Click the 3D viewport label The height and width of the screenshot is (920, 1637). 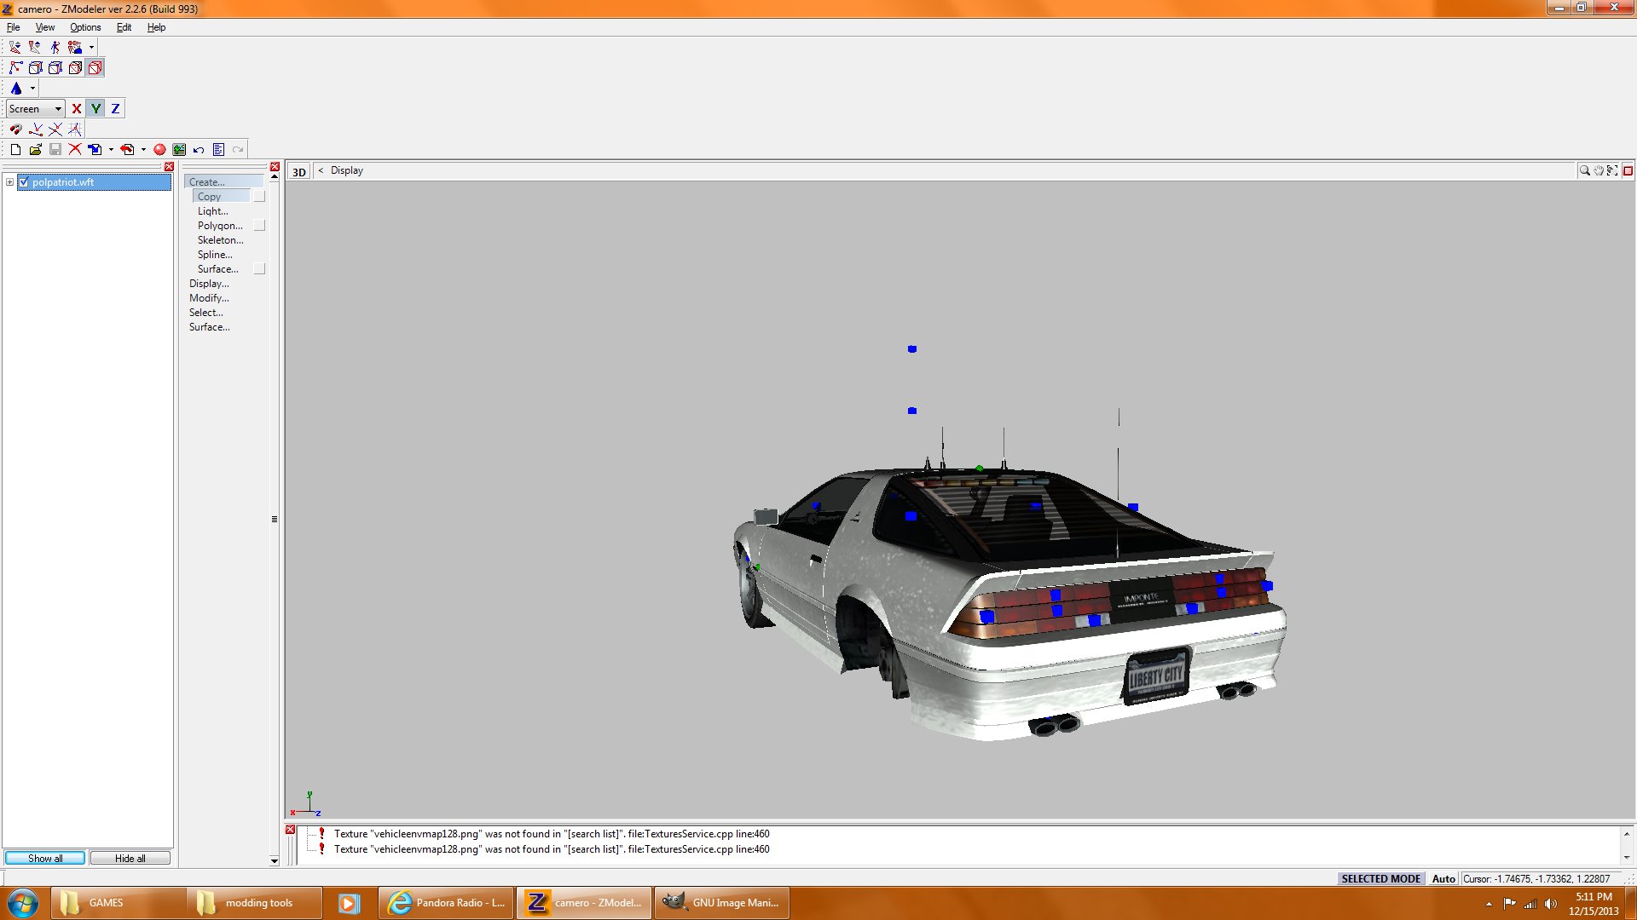(x=298, y=171)
